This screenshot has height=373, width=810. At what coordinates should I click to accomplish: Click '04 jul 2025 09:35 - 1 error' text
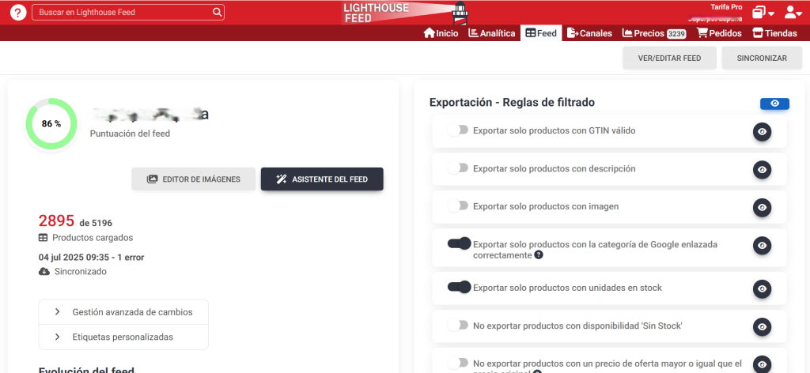click(92, 257)
